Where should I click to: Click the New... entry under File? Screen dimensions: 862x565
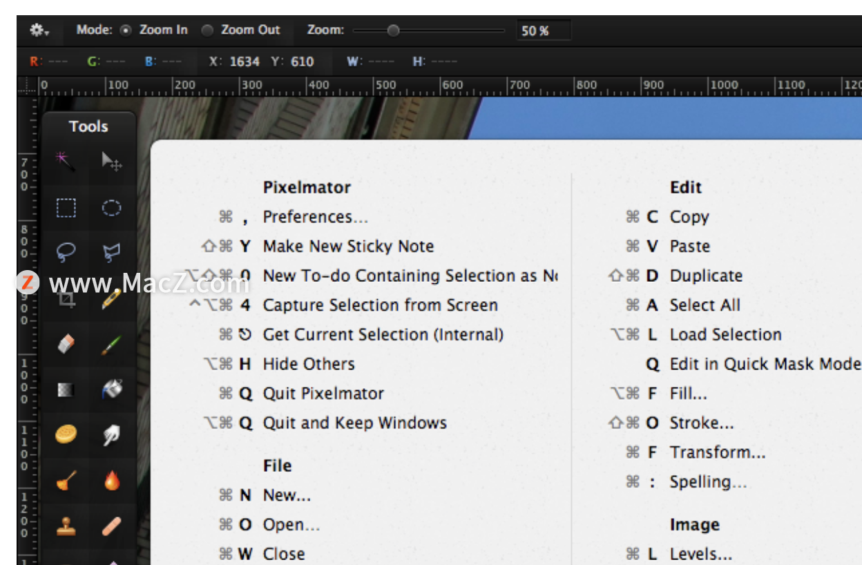[x=287, y=495]
